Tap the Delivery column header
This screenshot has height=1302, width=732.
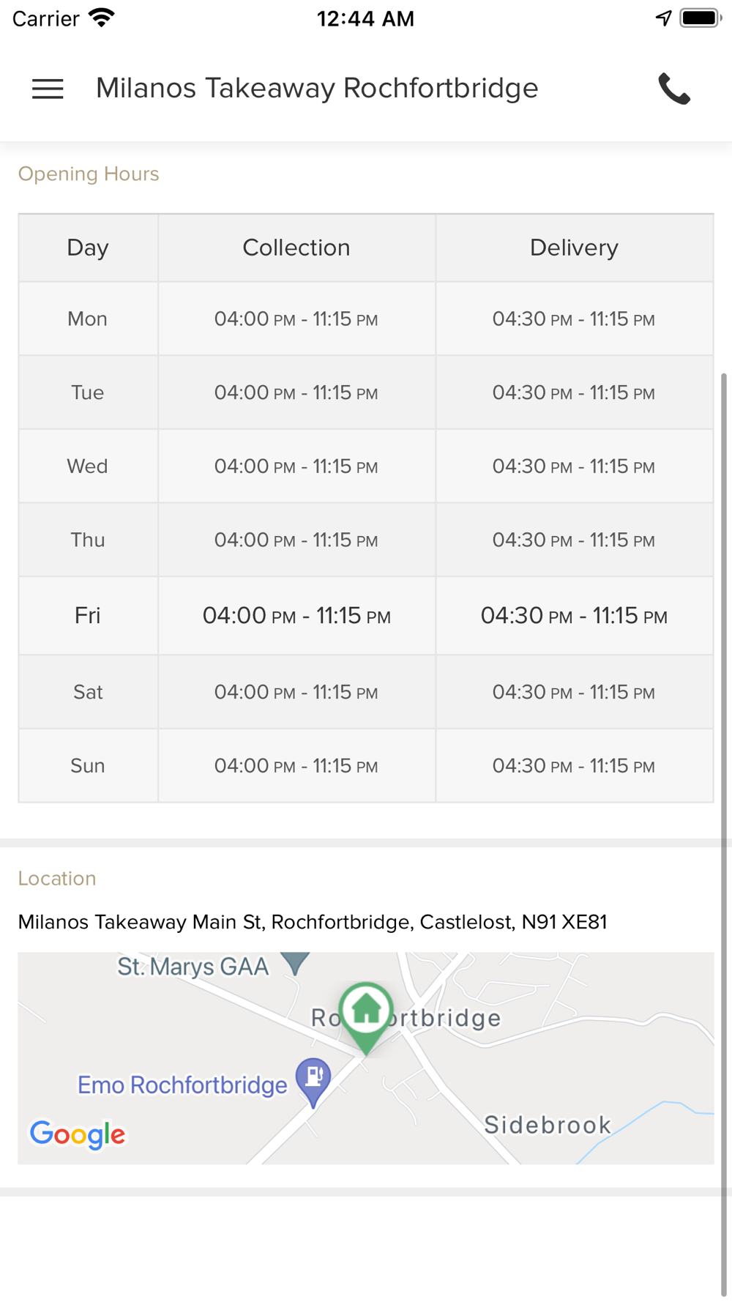[575, 248]
